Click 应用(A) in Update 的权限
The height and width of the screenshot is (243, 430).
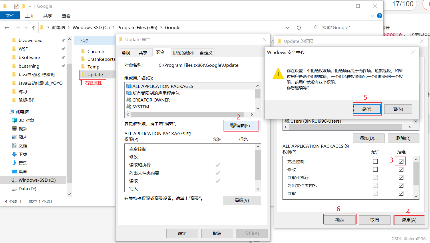(409, 220)
